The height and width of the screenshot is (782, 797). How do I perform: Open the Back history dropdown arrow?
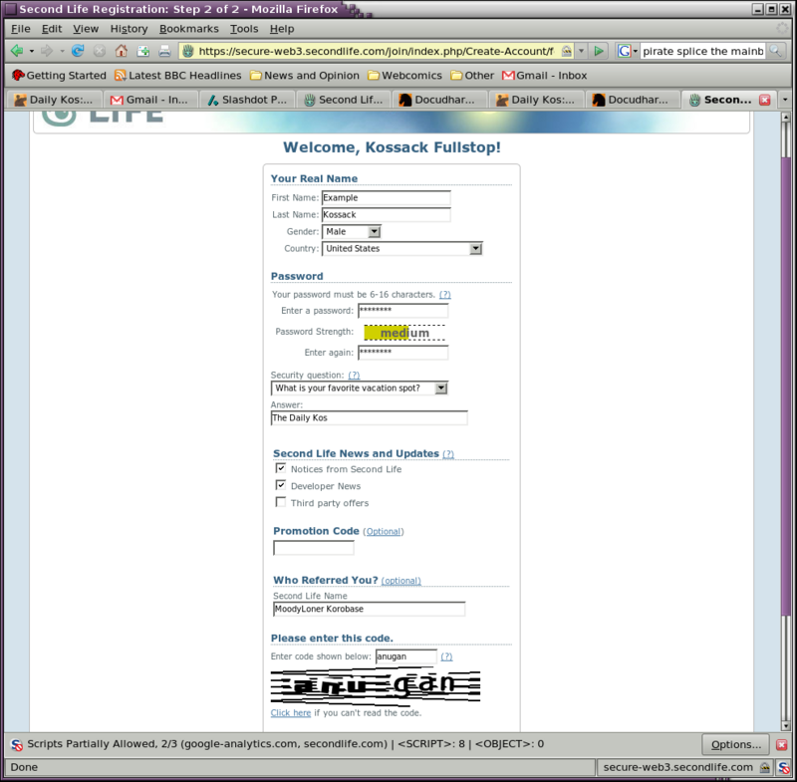coord(32,51)
